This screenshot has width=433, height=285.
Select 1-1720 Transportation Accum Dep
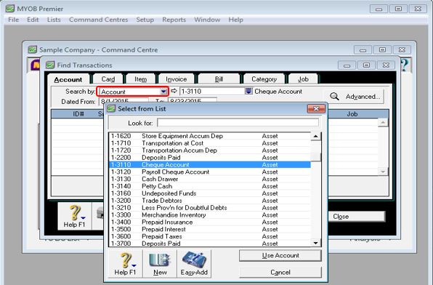pos(210,150)
